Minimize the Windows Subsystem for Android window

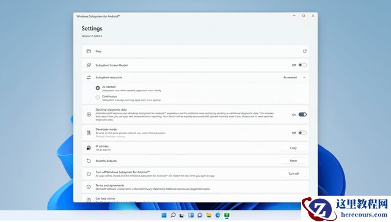[294, 16]
